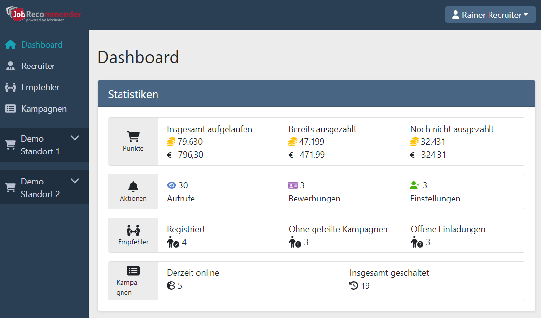Click the Empfehler handshake icon in the sidebar
Screen dimensions: 541x318
coord(10,87)
